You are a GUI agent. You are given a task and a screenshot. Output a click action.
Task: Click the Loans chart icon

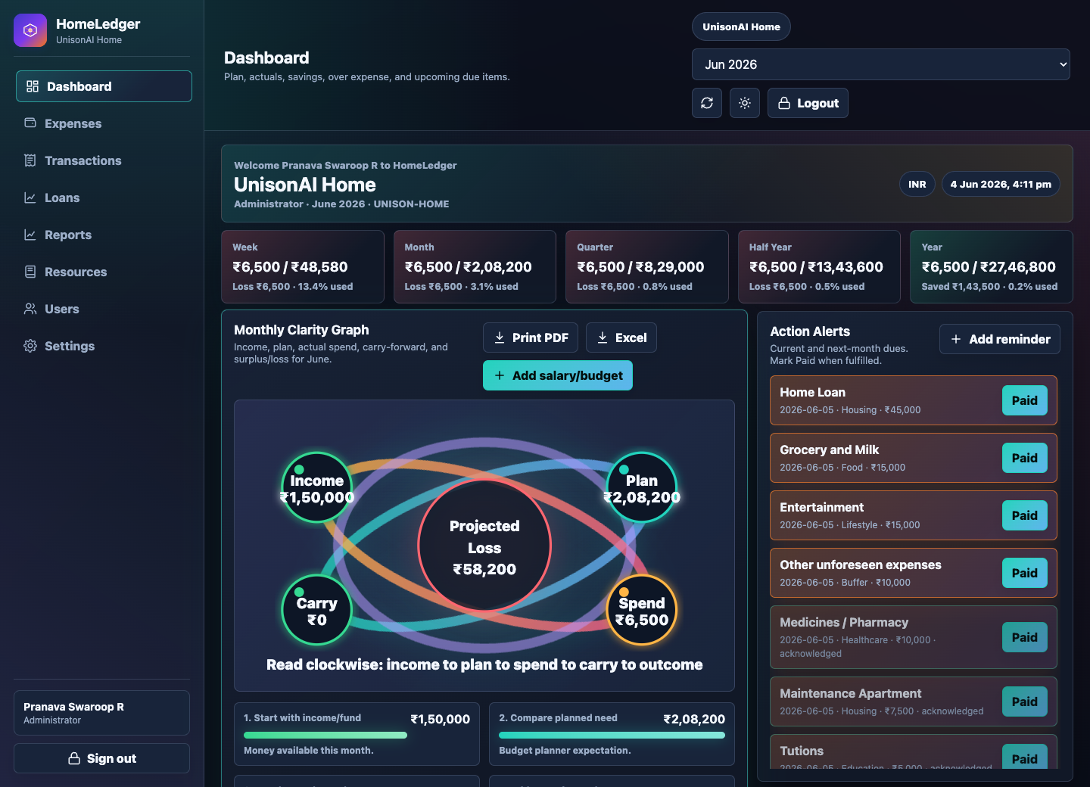[x=30, y=198]
